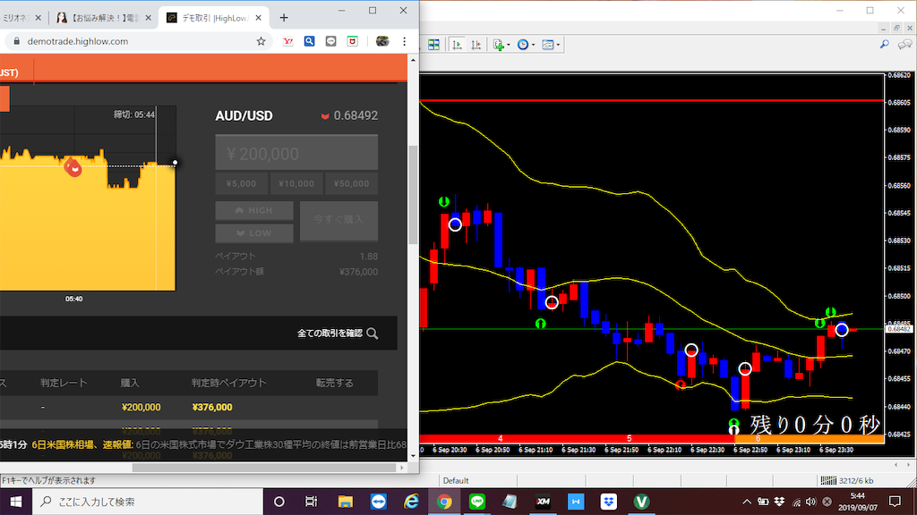This screenshot has height=515, width=917.
Task: Click the ¥376,000 payout cell in first row
Action: click(x=212, y=407)
